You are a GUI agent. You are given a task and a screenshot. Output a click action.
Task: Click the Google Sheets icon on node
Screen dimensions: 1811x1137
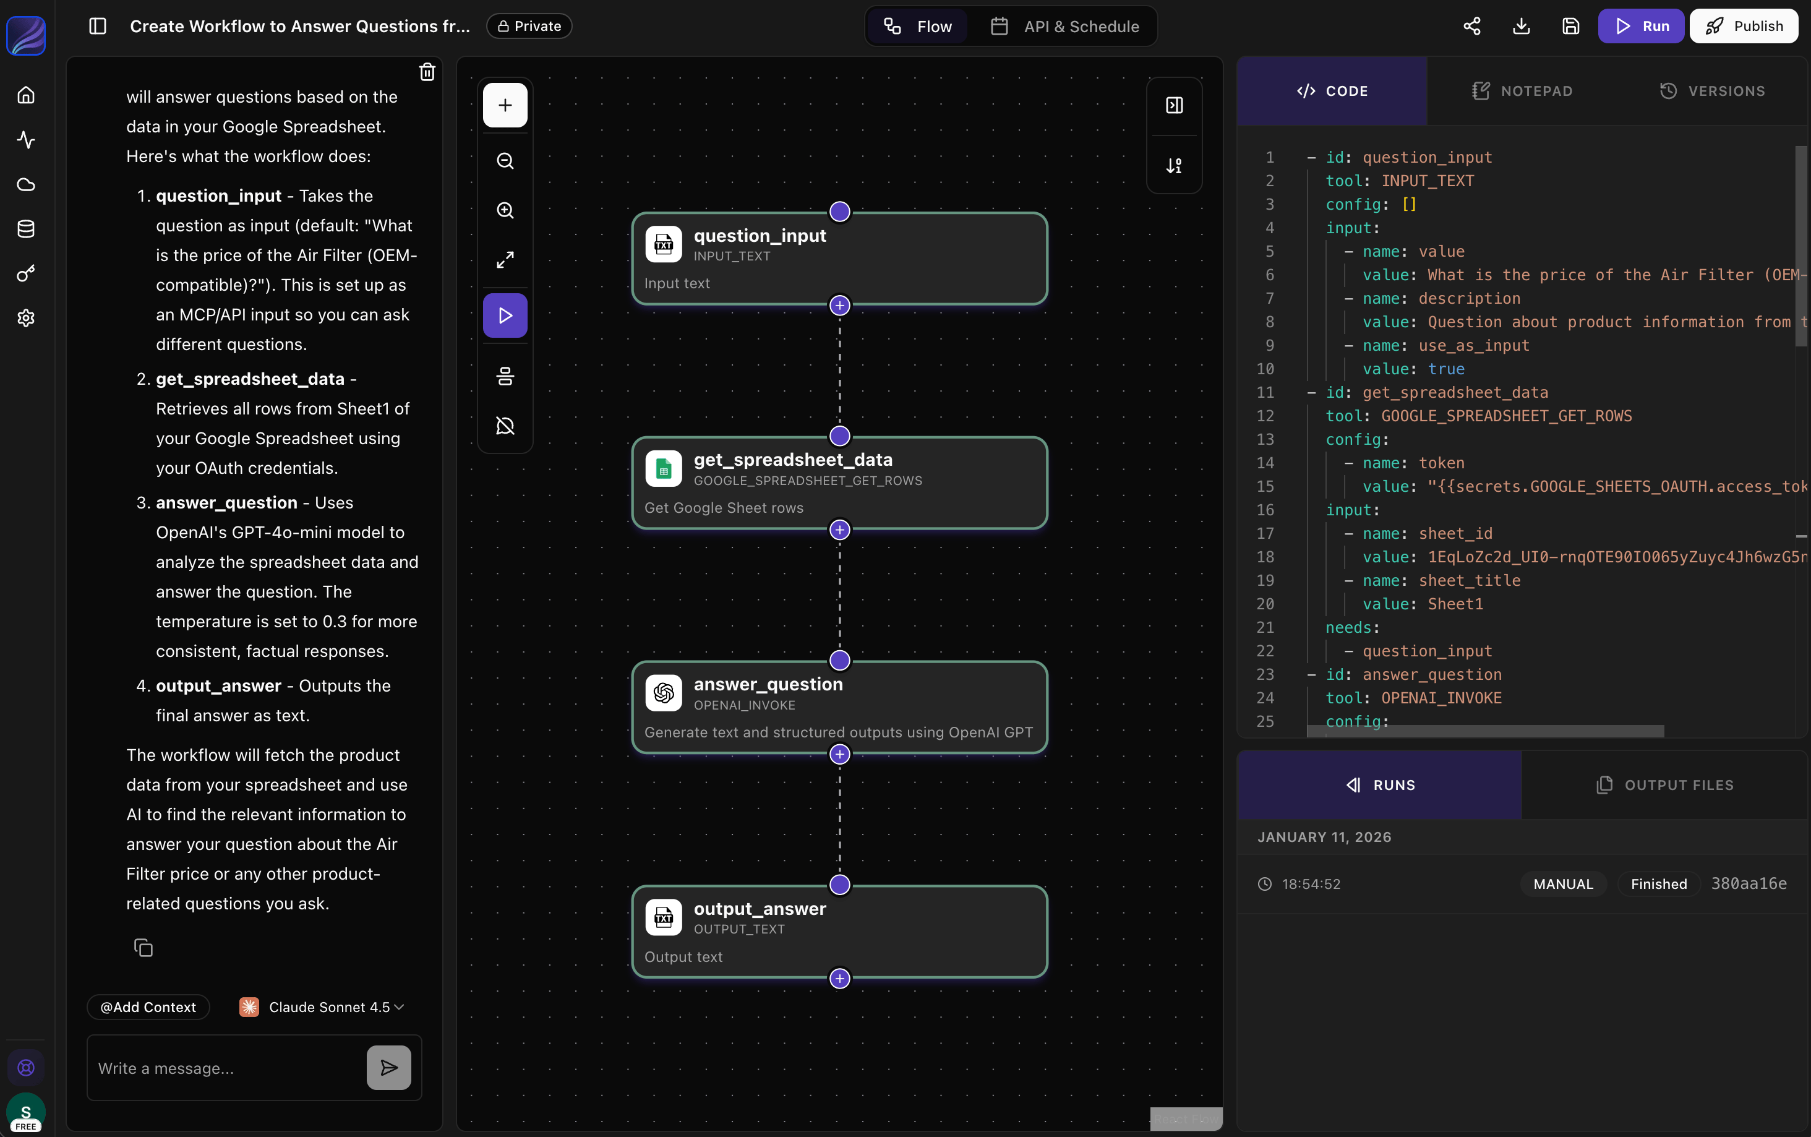click(x=664, y=468)
